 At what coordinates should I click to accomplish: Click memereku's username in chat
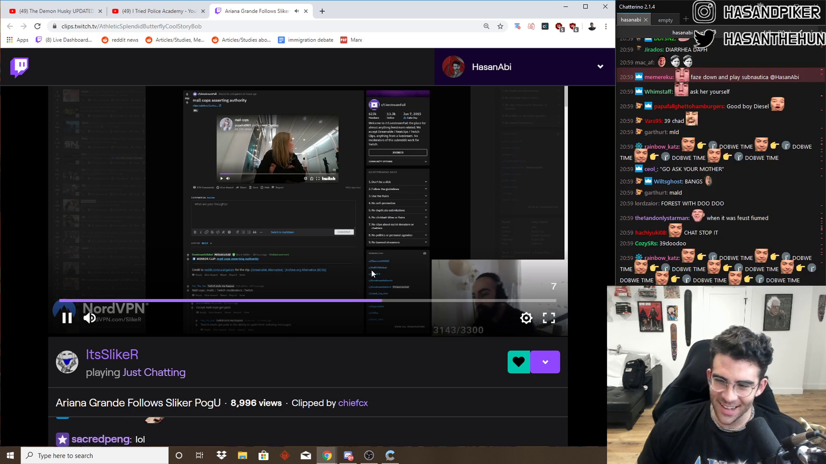point(659,77)
